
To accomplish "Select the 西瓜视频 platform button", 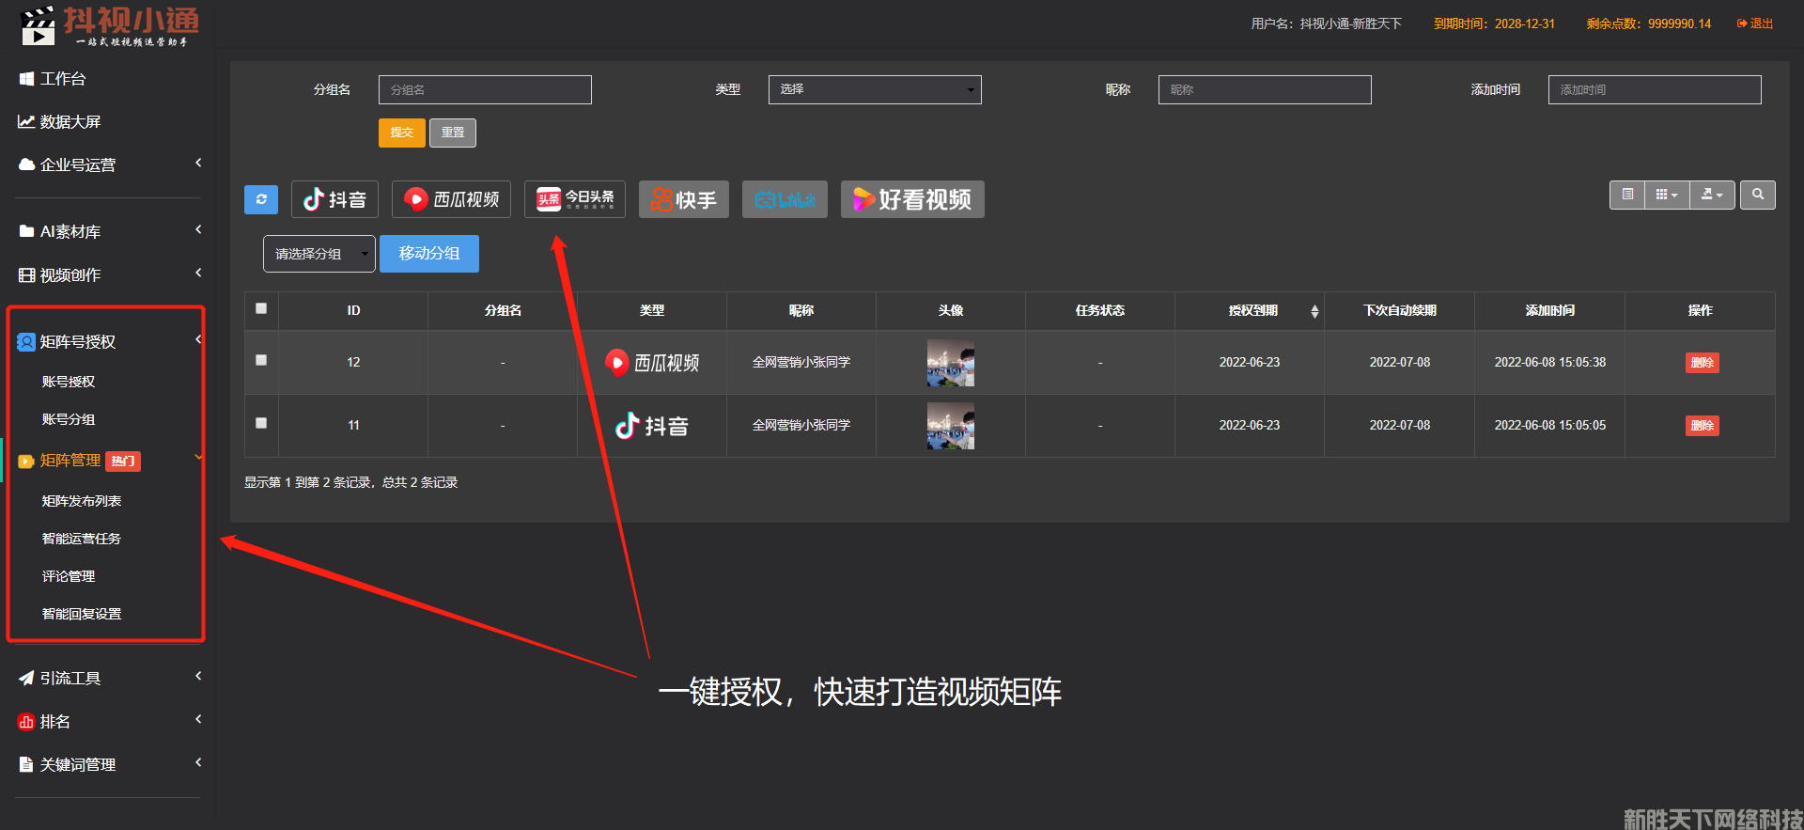I will click(451, 199).
